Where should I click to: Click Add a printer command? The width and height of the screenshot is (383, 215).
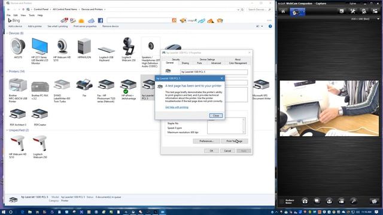pos(35,26)
